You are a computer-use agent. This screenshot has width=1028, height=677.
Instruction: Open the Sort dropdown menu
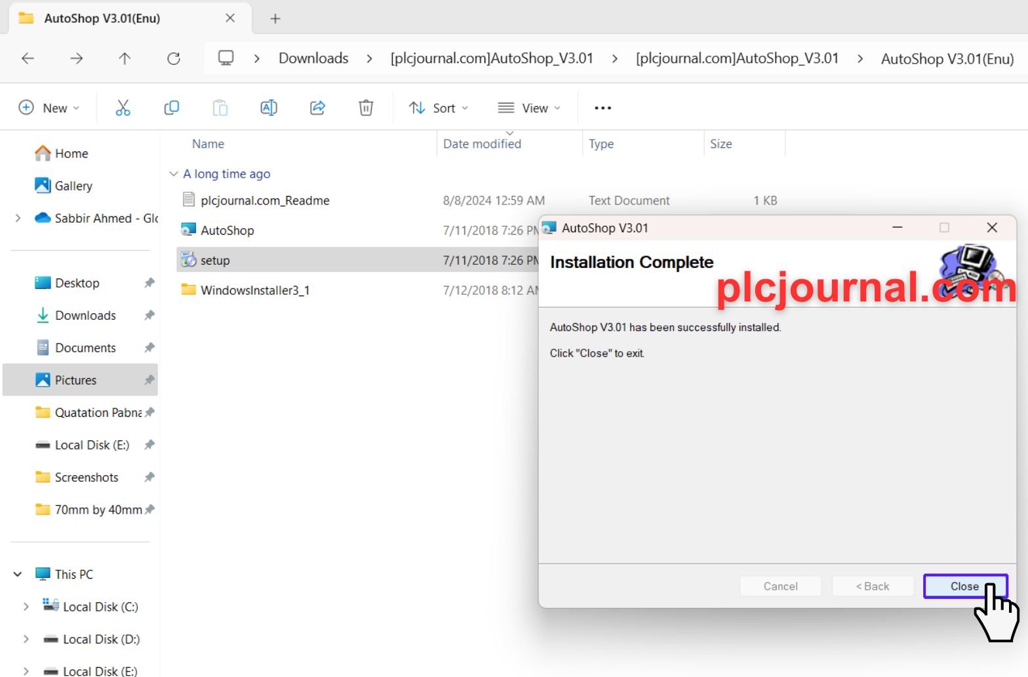click(438, 108)
